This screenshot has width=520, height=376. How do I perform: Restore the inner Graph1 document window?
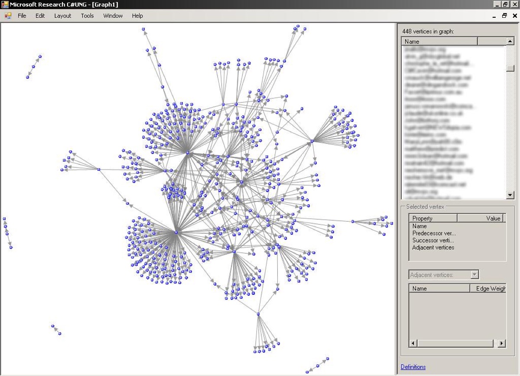tap(504, 16)
